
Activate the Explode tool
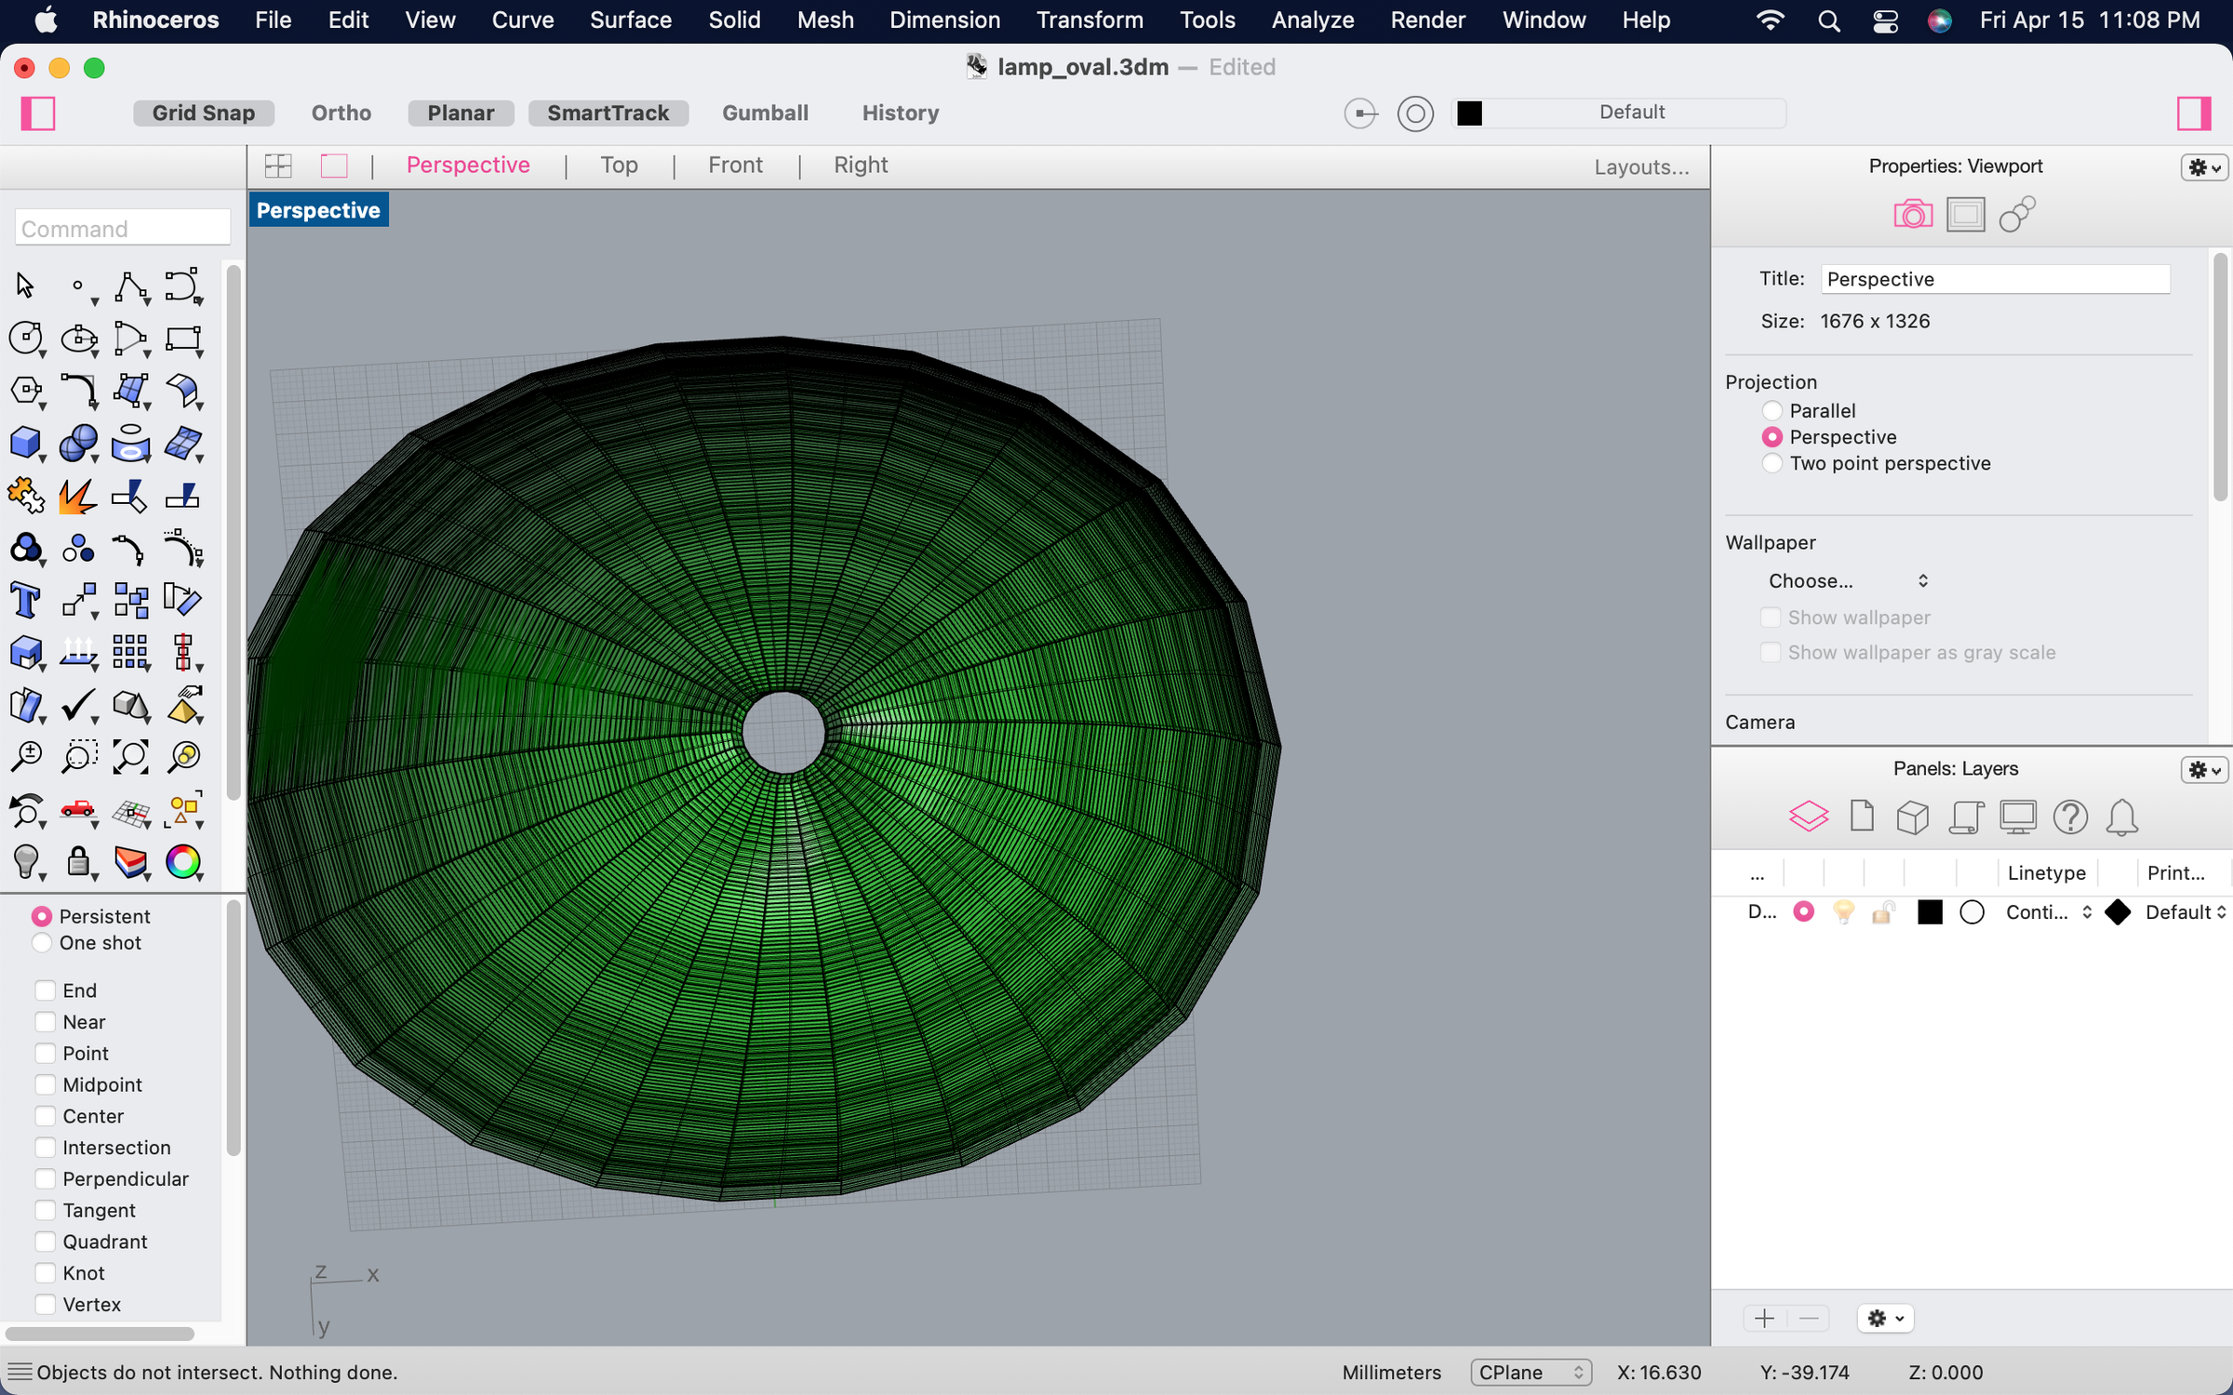click(x=79, y=496)
